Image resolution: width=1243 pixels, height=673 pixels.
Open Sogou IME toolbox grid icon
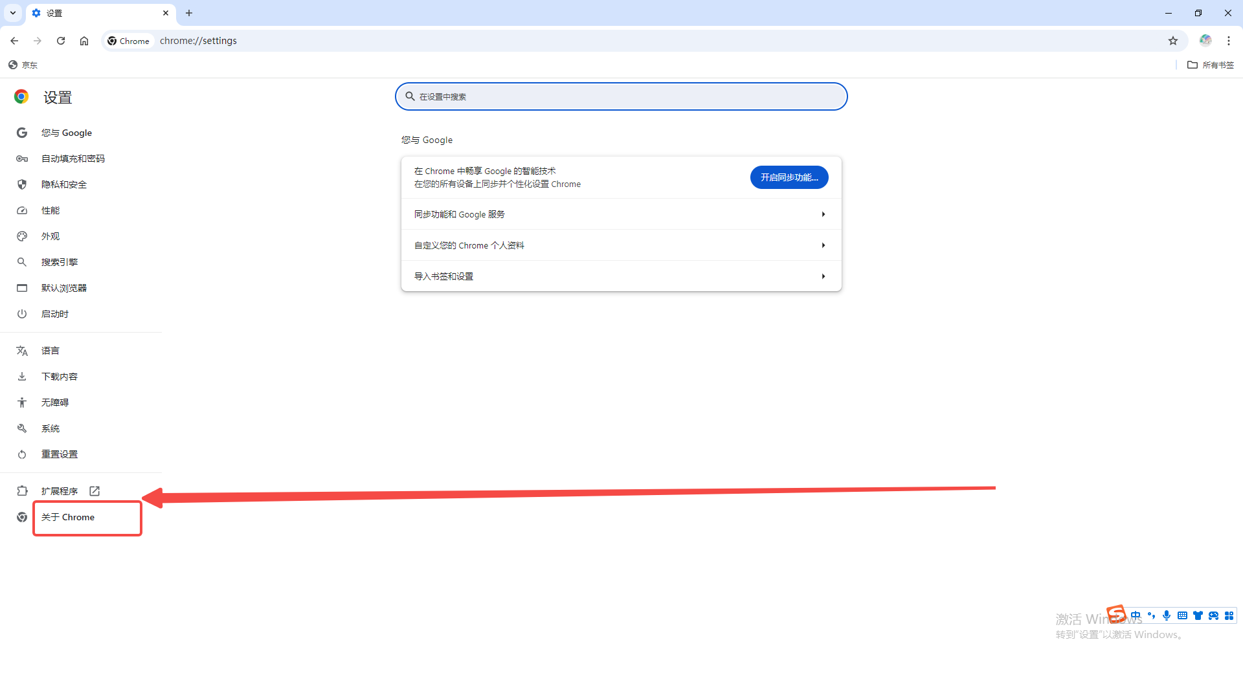pos(1229,615)
